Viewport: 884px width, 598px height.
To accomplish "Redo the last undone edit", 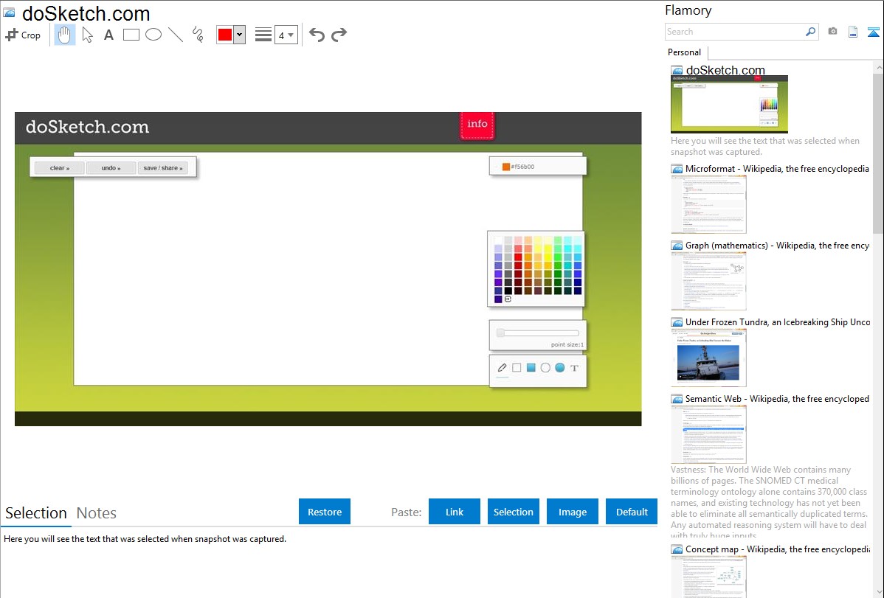I will (339, 35).
